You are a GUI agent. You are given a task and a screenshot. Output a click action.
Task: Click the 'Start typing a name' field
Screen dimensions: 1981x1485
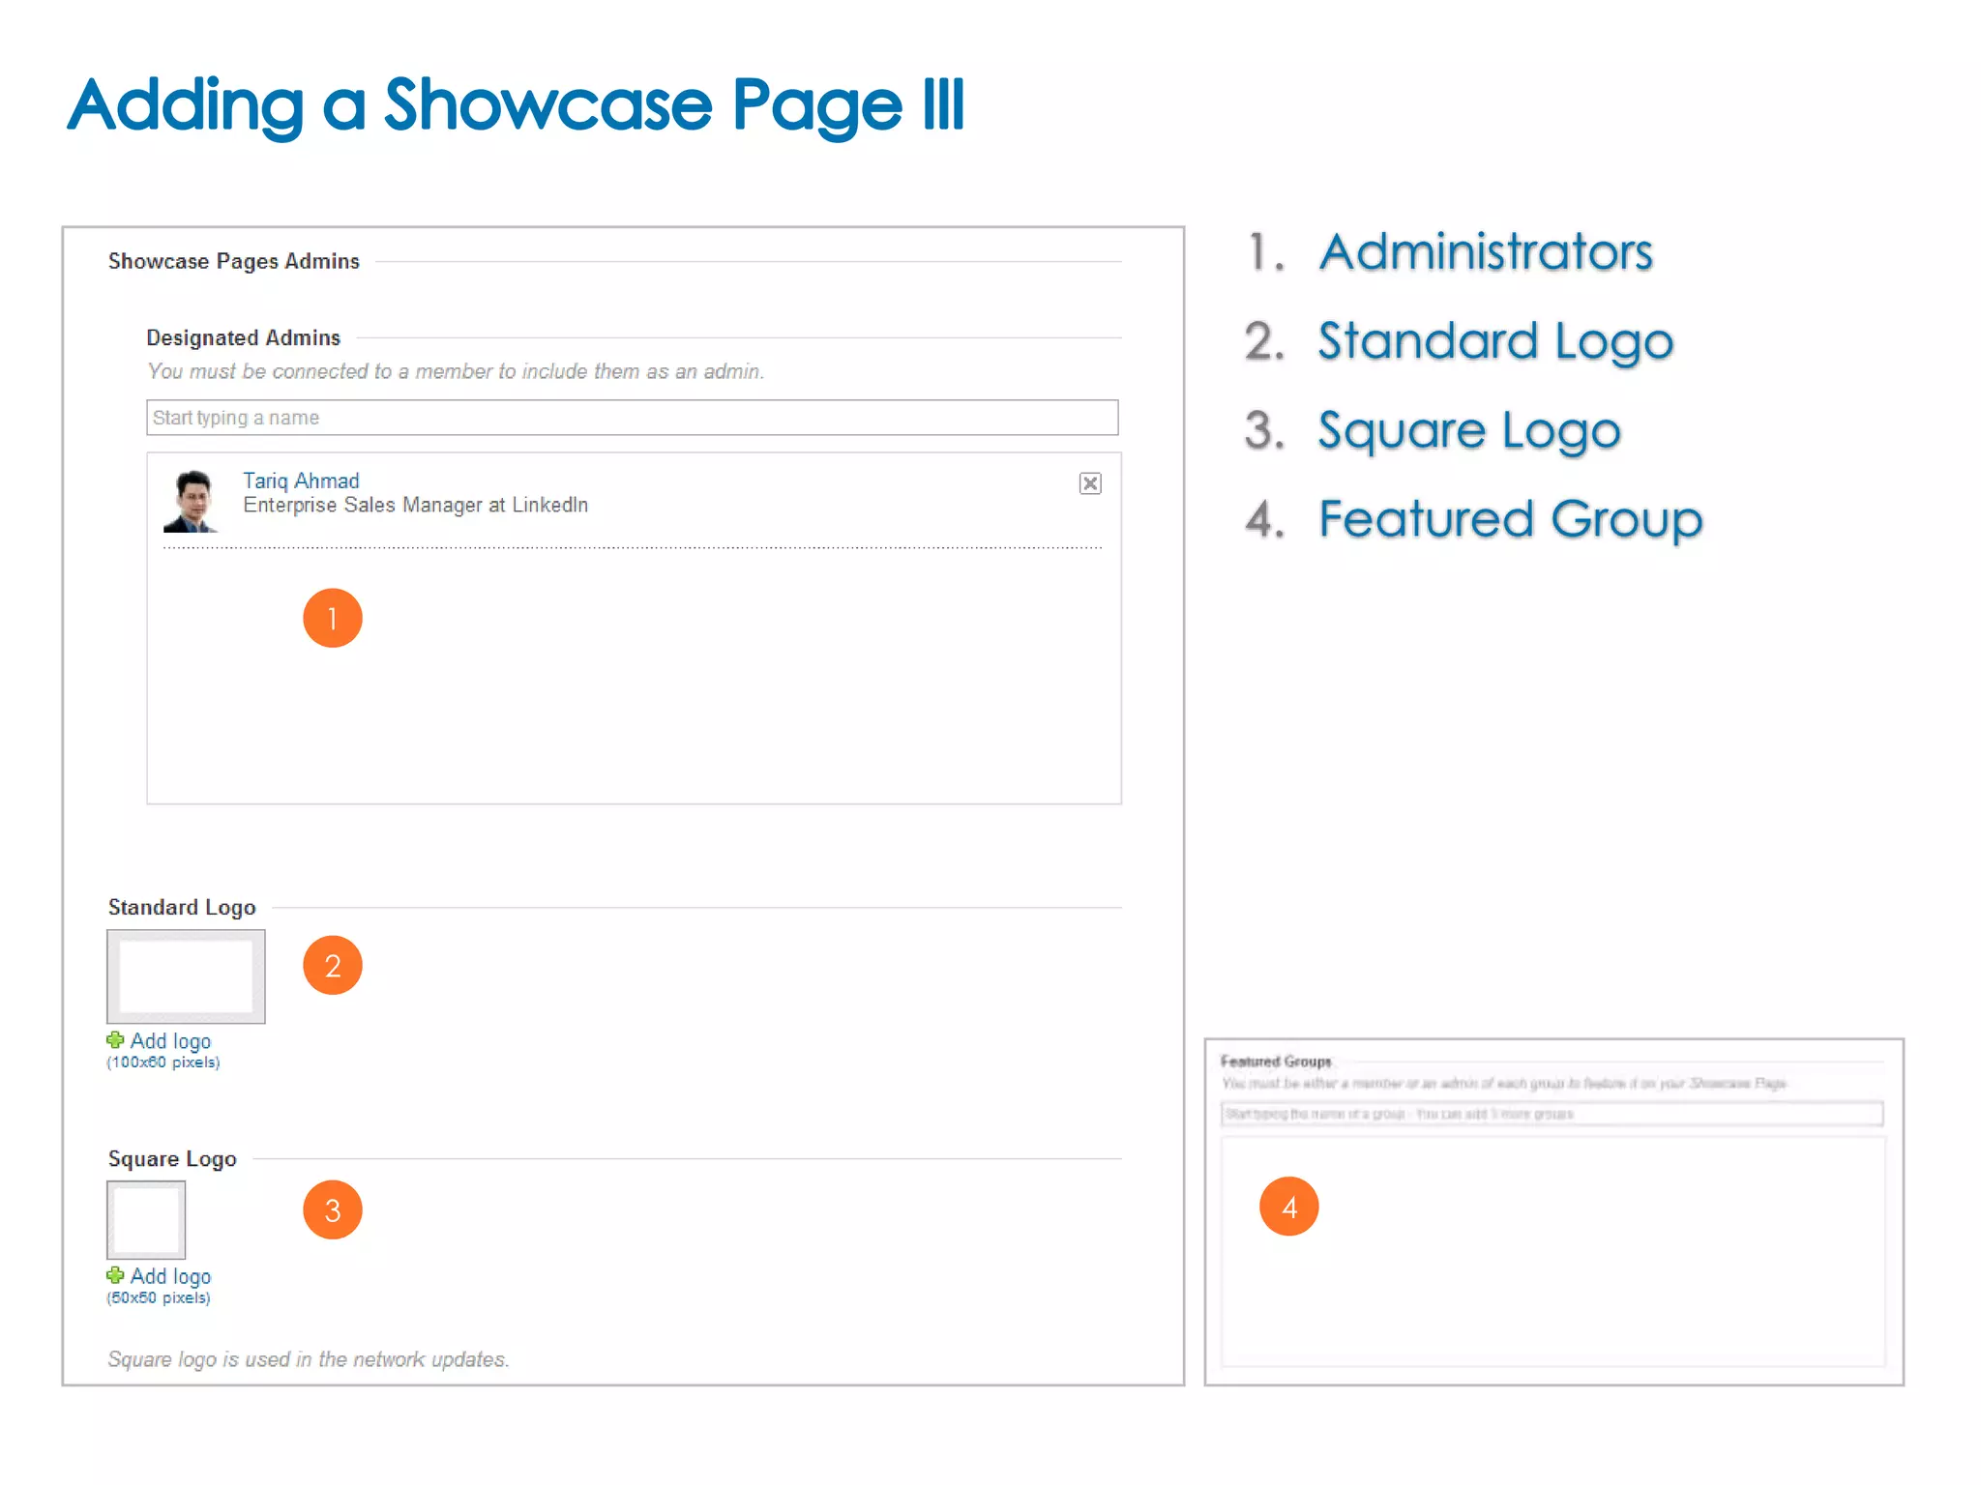coord(632,418)
